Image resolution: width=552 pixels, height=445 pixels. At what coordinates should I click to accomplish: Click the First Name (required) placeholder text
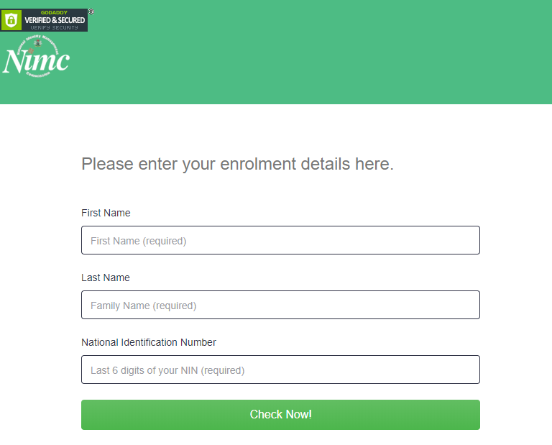click(138, 241)
